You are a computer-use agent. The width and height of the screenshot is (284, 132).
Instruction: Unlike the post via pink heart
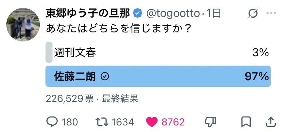point(152,122)
